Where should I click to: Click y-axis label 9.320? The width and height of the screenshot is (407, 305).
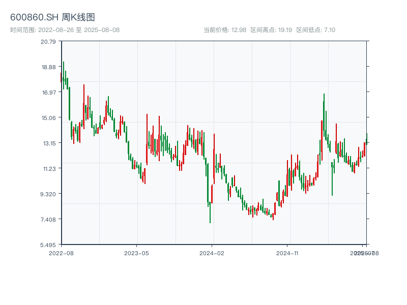coord(48,194)
